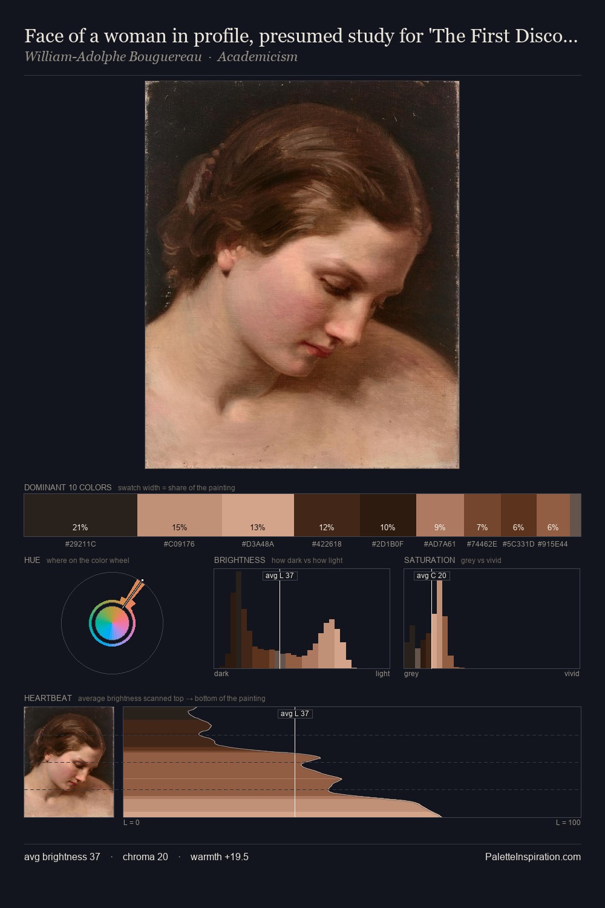This screenshot has height=908, width=605.
Task: Click the orange hue spike on the wheel
Action: pos(133,593)
